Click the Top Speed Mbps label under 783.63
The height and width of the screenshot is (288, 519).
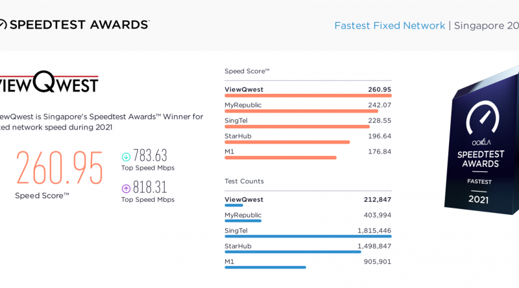[x=148, y=168]
